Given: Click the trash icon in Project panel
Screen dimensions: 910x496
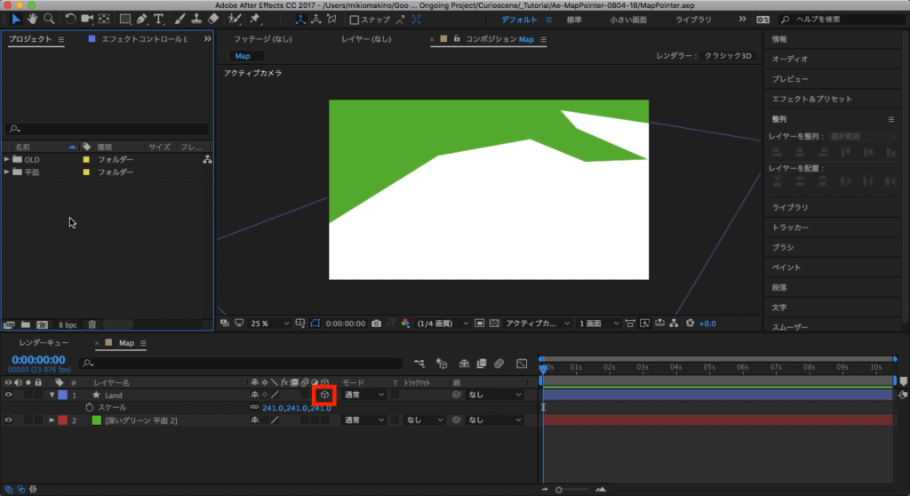Looking at the screenshot, I should (x=92, y=324).
